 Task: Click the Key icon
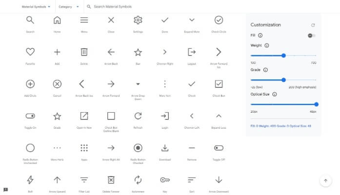165,180
